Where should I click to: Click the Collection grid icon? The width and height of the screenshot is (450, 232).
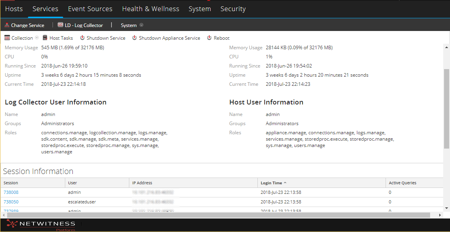click(7, 38)
